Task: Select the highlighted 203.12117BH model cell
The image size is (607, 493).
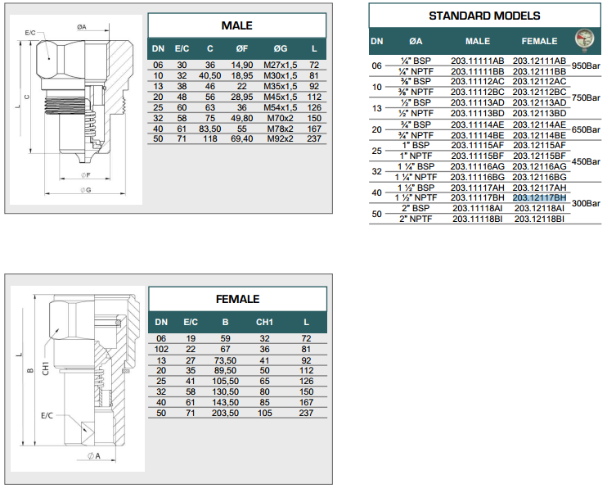Action: [539, 197]
